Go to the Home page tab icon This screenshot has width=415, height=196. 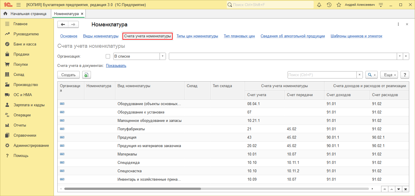click(x=5, y=14)
